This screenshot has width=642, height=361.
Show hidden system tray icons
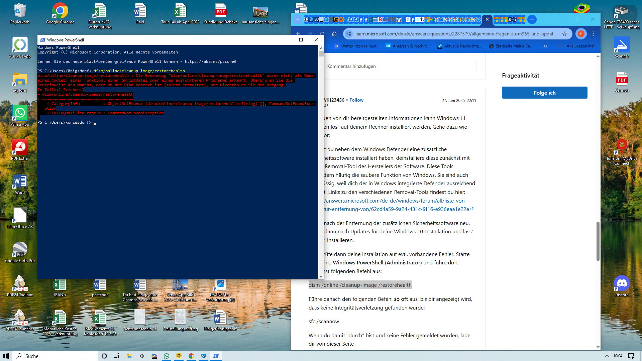click(607, 356)
